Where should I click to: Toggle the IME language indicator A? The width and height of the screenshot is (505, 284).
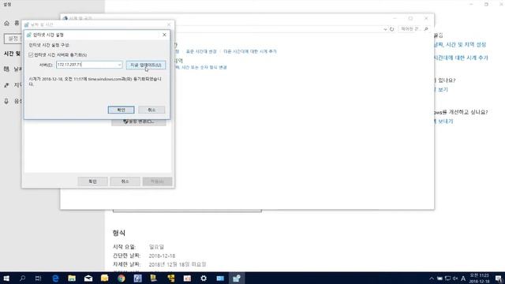tap(463, 278)
